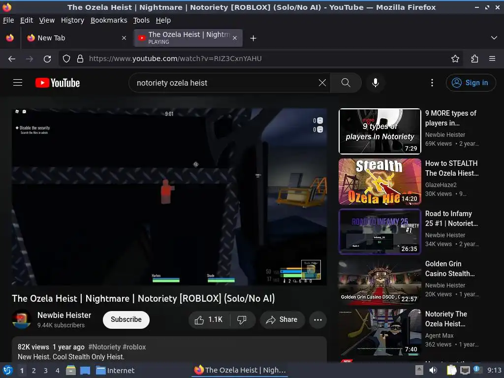The image size is (504, 378).
Task: List all tabs with the chevron
Action: coord(494,38)
